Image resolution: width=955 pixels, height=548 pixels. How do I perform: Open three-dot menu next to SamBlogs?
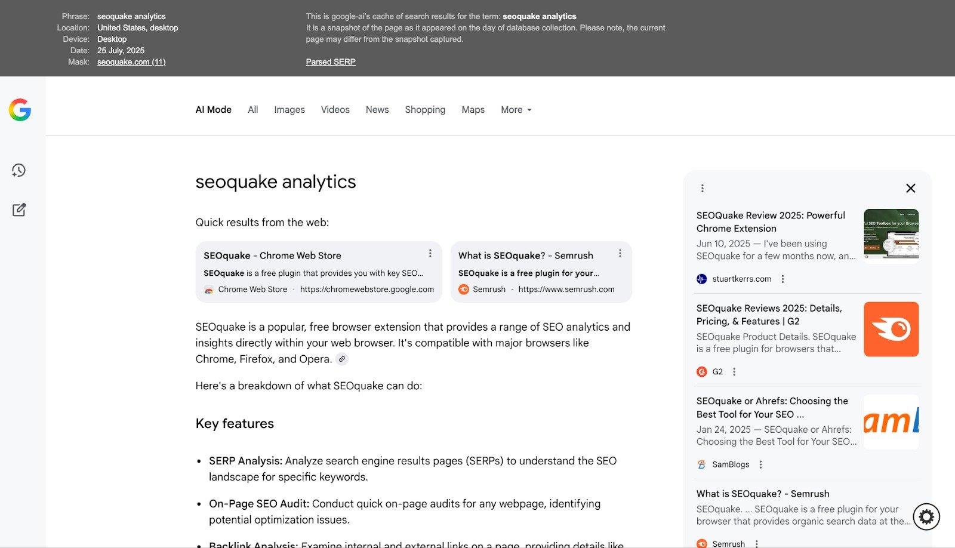point(760,464)
